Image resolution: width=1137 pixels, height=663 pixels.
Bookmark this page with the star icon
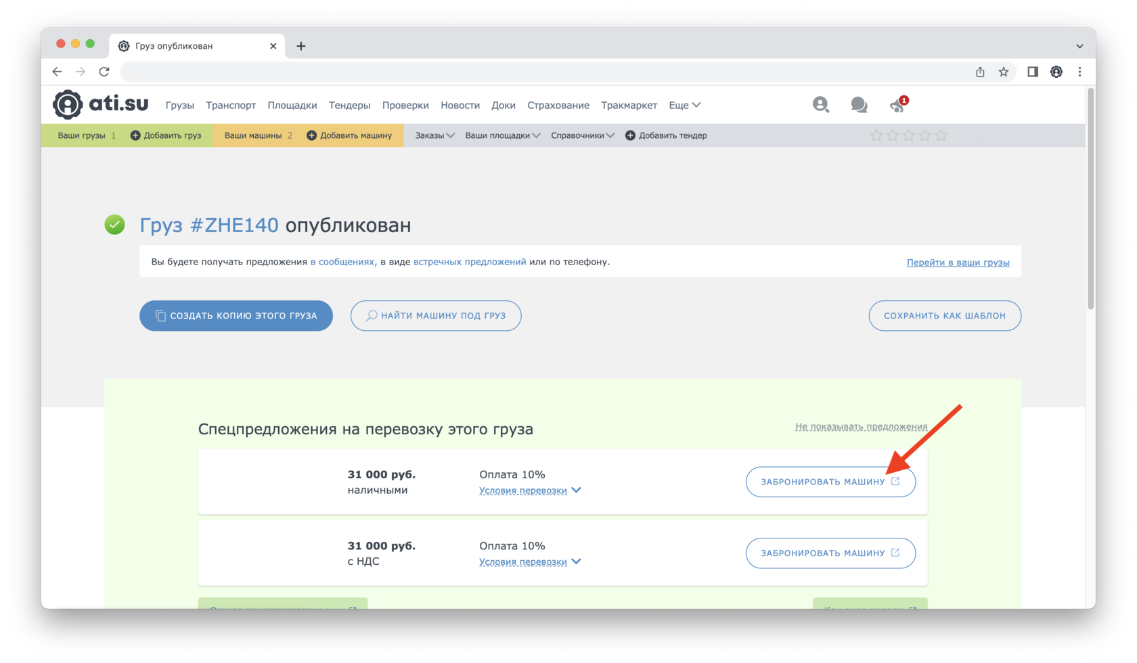click(x=1004, y=72)
